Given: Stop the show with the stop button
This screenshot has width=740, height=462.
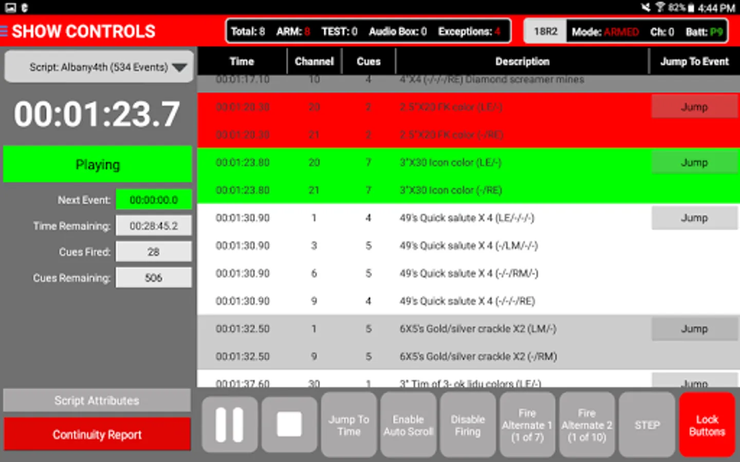Looking at the screenshot, I should coord(289,425).
